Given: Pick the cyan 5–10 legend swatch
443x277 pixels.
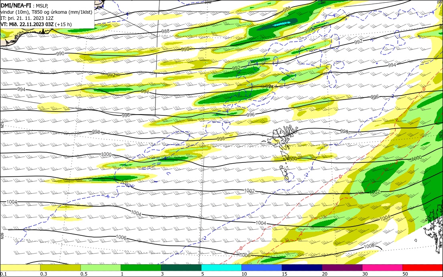Looking at the screenshot, I should click(x=221, y=268).
